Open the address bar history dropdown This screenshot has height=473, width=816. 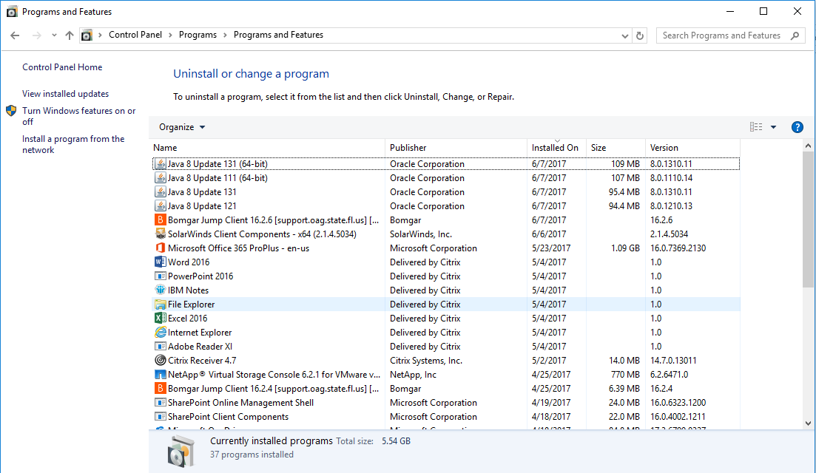click(625, 35)
